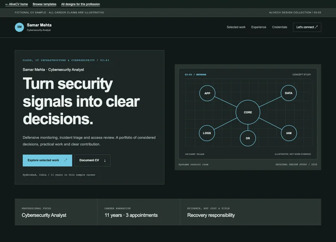Click 'ALIVECV DESIGN COLLECTION / 03-03' banner text
This screenshot has width=336, height=242.
(295, 13)
